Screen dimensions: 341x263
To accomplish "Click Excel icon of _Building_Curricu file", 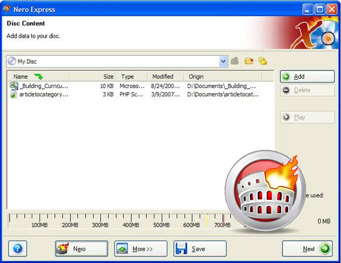I will coord(14,86).
